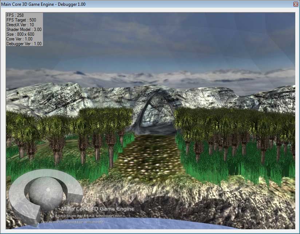300x234 pixels.
Task: Select the FPS Target : 500 line
Action: click(x=21, y=20)
